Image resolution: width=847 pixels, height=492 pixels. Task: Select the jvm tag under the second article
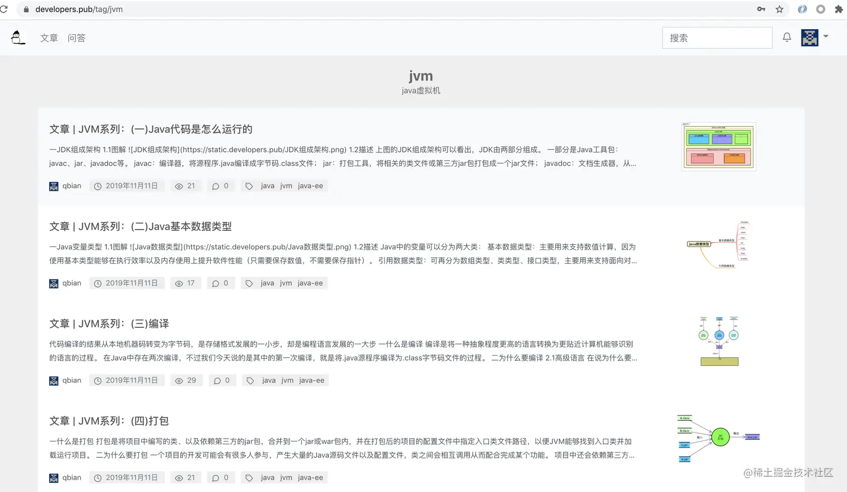point(286,283)
